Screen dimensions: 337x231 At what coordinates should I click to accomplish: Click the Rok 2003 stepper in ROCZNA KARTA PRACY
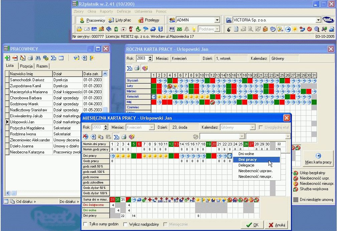coord(150,58)
